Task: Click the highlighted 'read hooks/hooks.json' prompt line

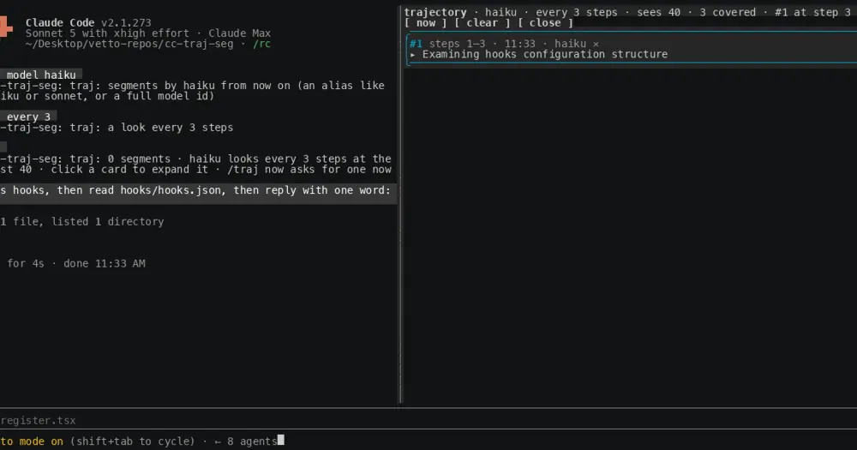Action: click(x=199, y=193)
